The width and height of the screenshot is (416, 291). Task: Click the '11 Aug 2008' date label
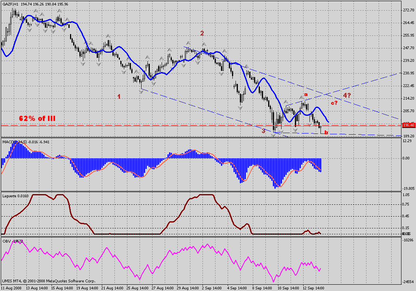pos(11,288)
